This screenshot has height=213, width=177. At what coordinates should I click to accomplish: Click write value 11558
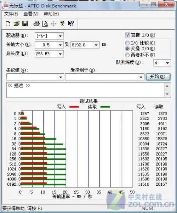144,154
